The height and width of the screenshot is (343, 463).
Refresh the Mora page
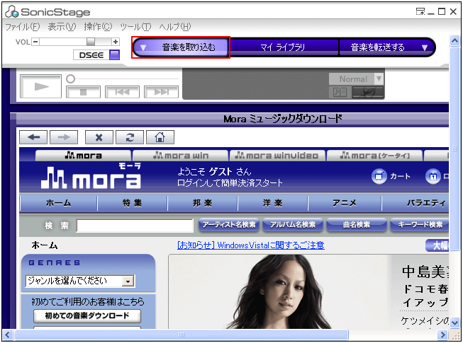[x=130, y=137]
